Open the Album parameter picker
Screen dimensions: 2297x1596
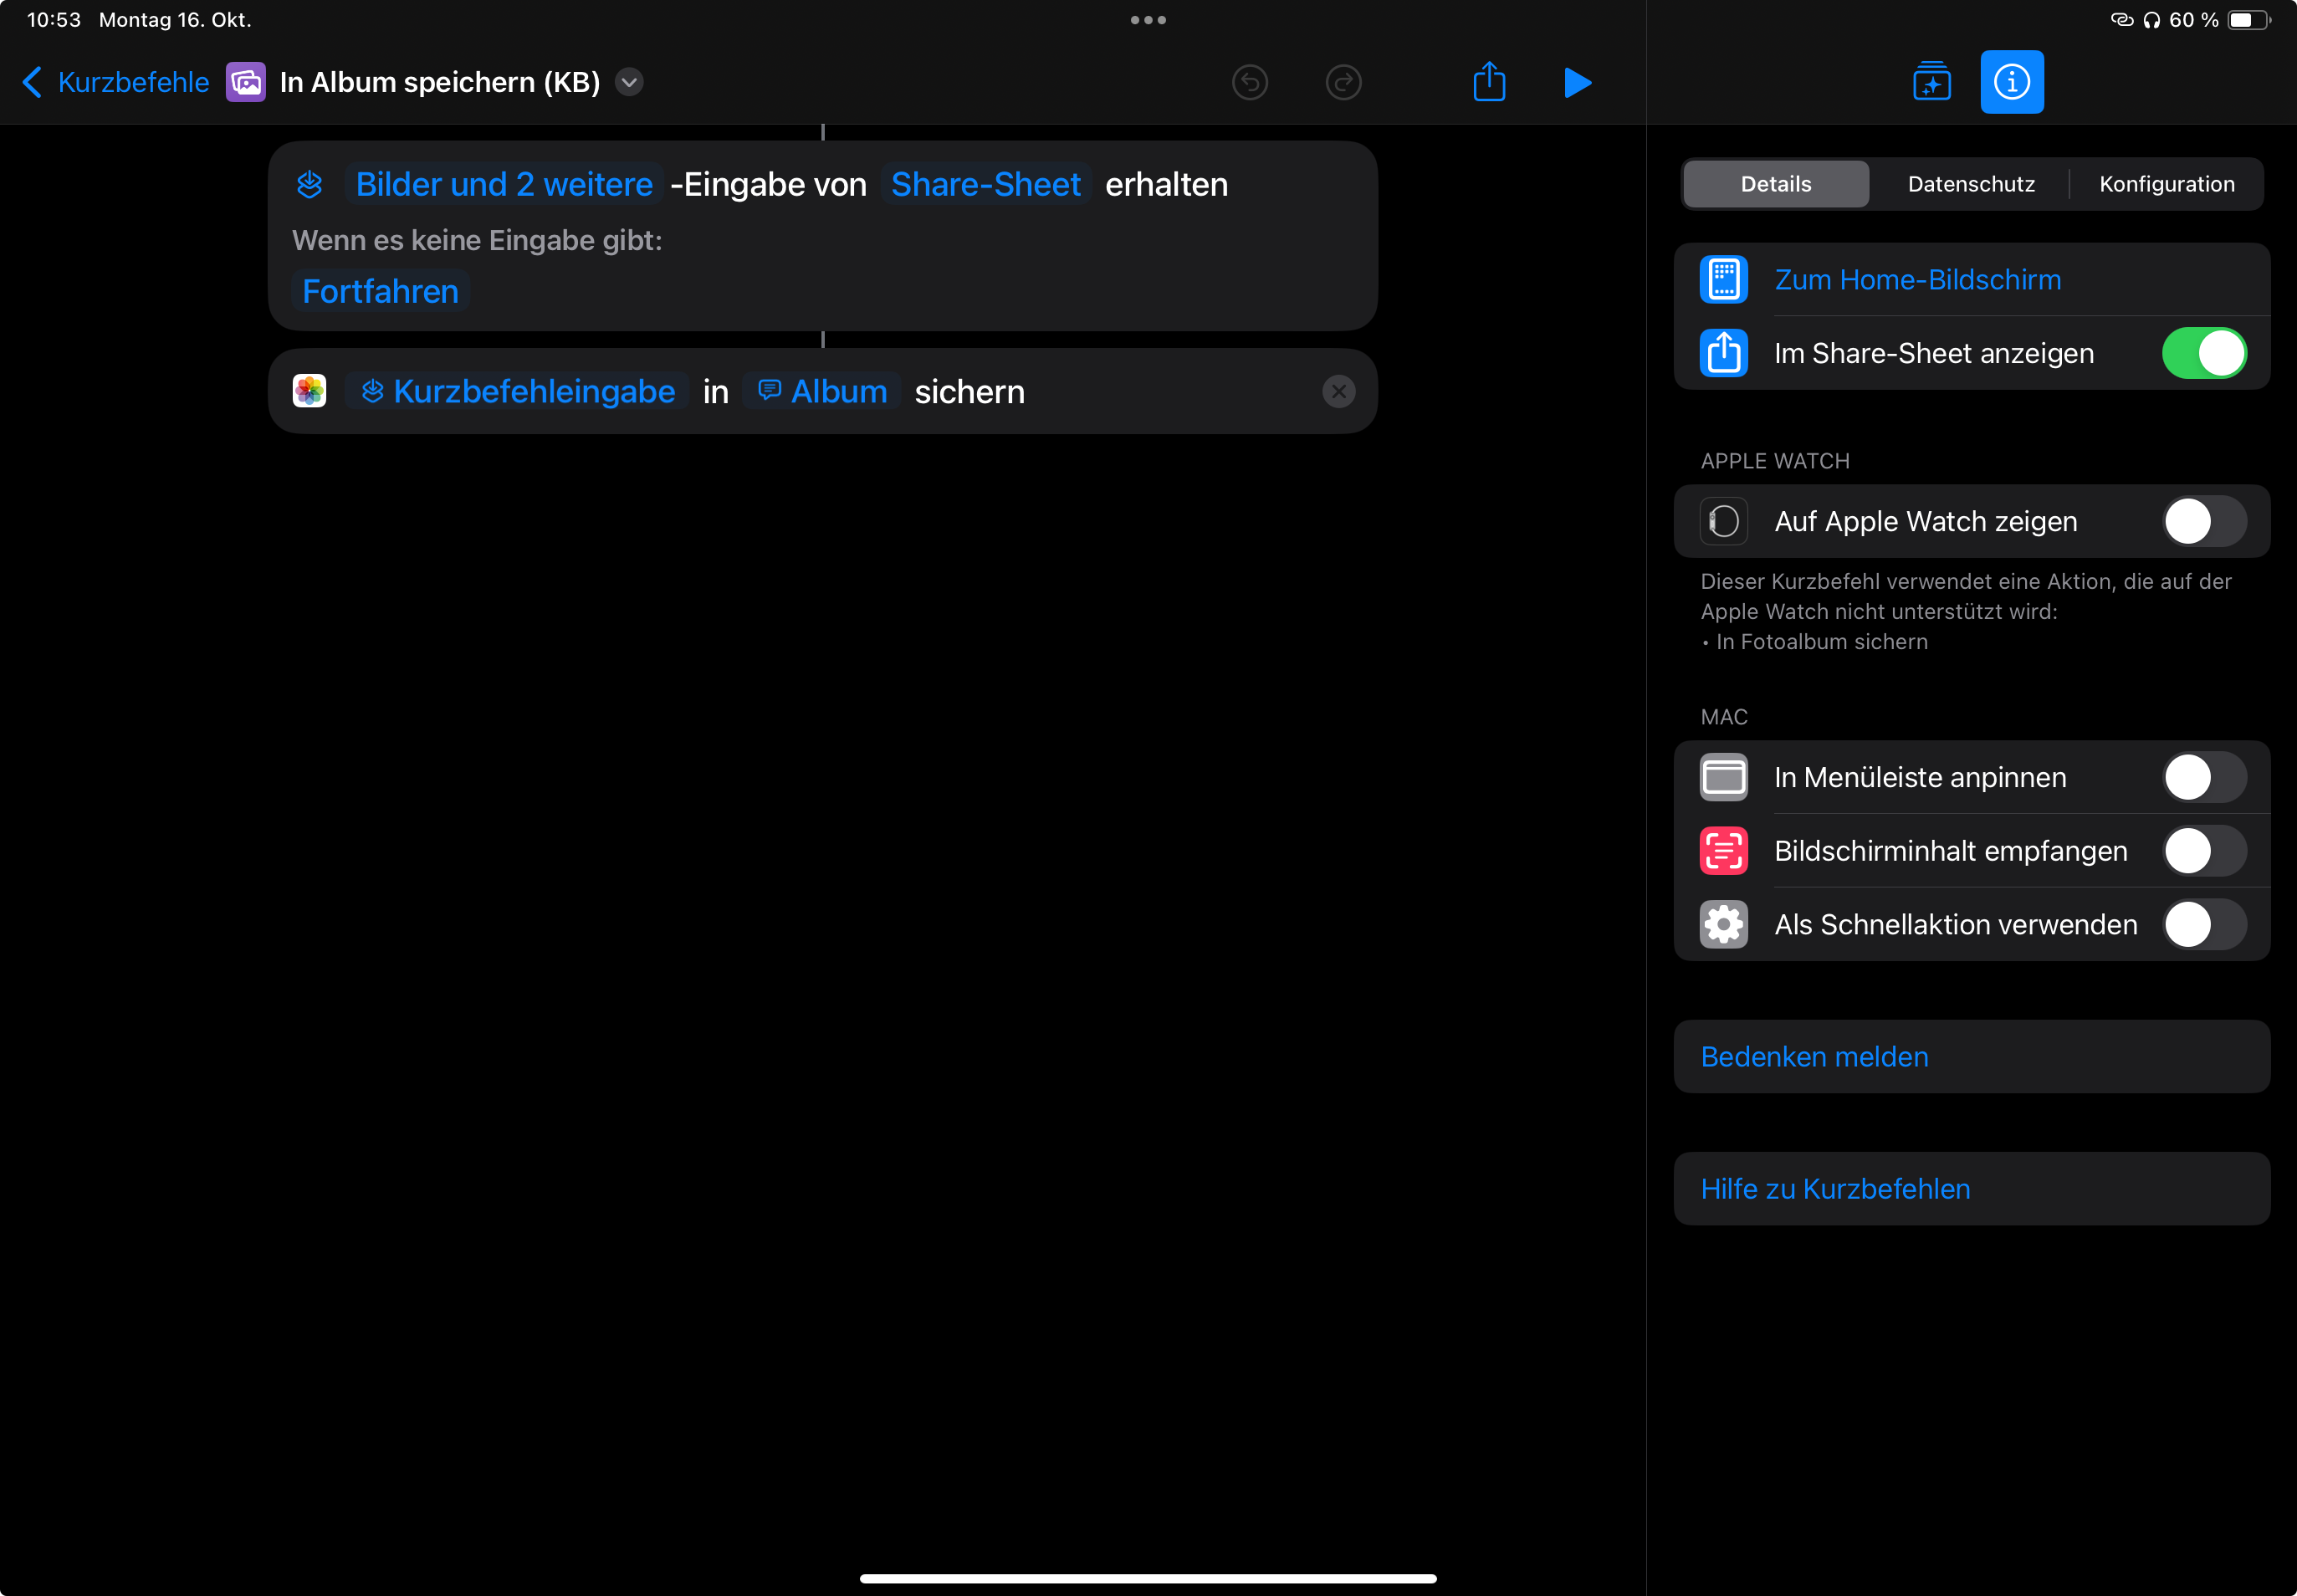(x=823, y=391)
